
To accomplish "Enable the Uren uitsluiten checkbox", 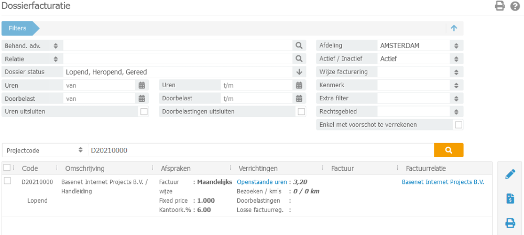I will 144,111.
